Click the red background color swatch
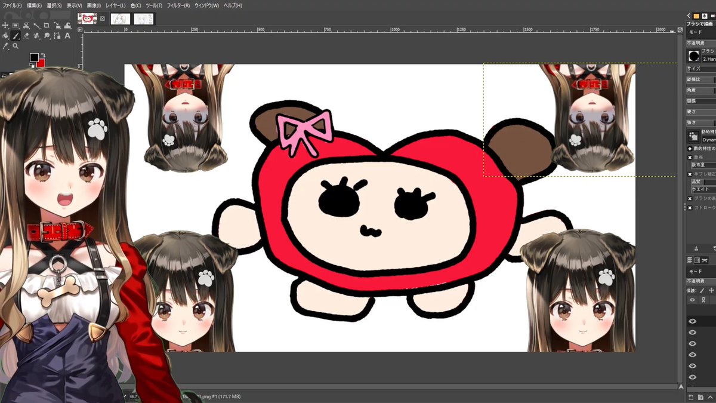The width and height of the screenshot is (716, 403). tap(41, 63)
